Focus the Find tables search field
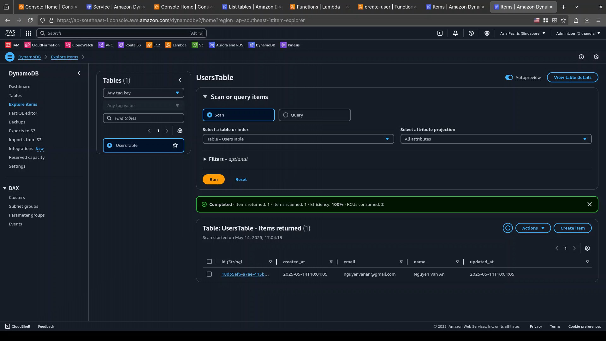This screenshot has width=606, height=341. coord(144,118)
